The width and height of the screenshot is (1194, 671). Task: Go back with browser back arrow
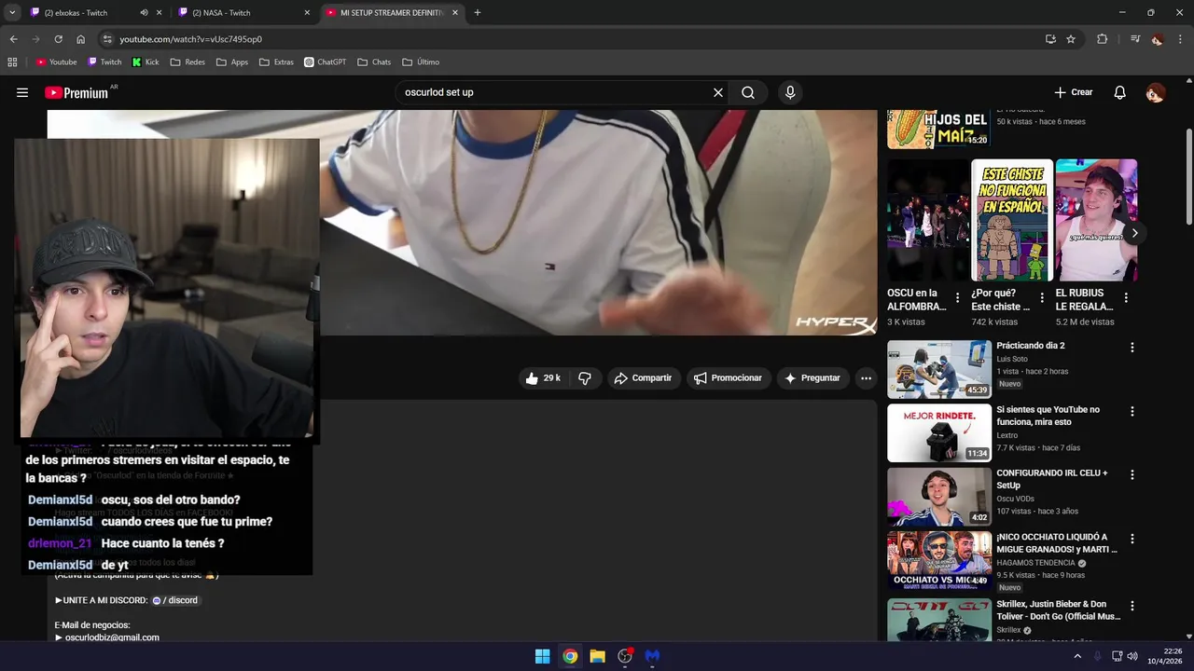(x=13, y=39)
